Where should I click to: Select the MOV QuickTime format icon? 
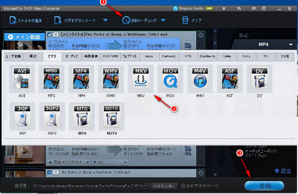pyautogui.click(x=170, y=79)
